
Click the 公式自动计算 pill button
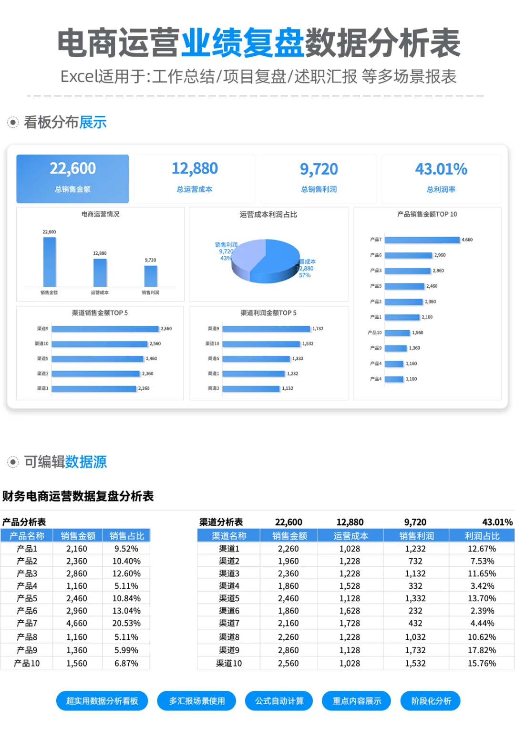[x=279, y=701]
